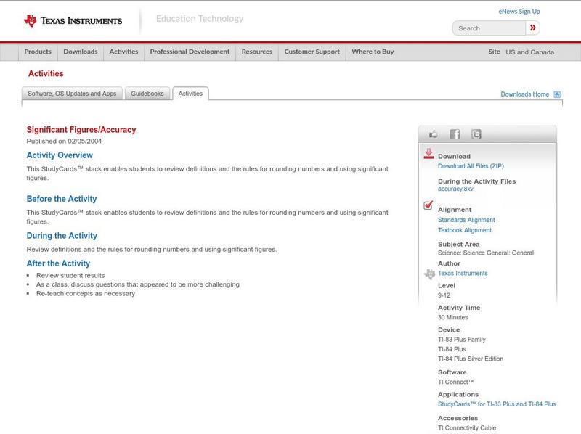The image size is (581, 434).
Task: Open the Standards Alignment link
Action: pos(466,220)
